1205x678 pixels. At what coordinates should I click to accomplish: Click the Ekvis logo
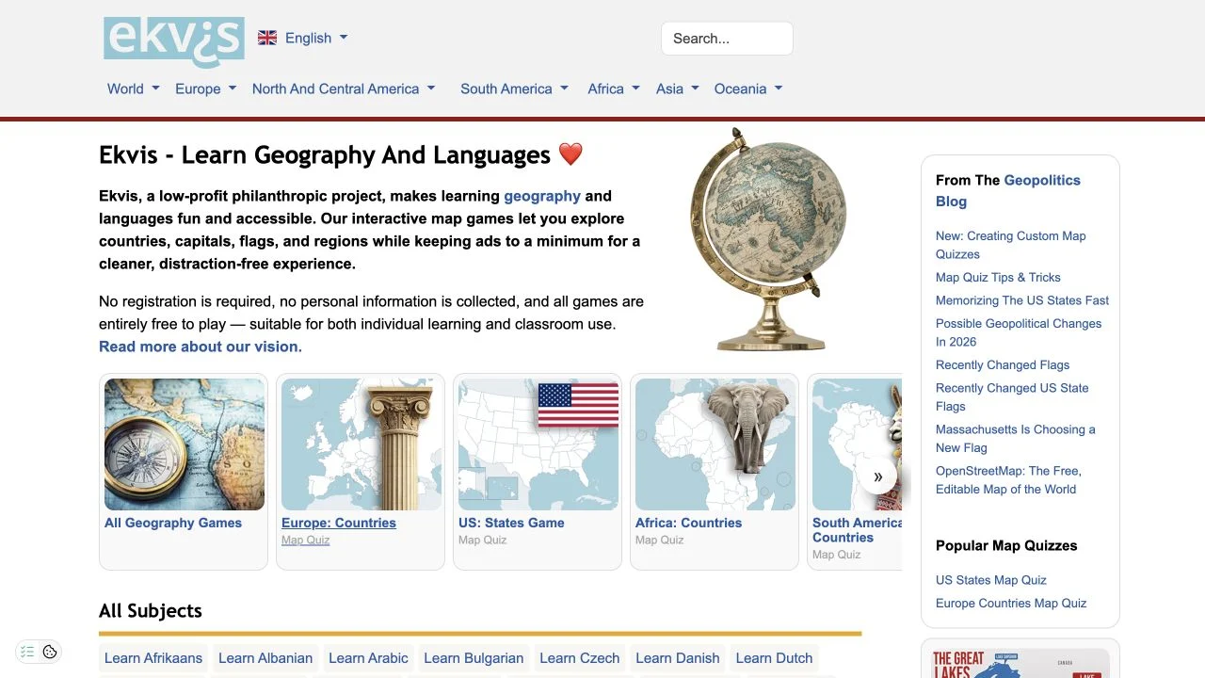pos(174,41)
